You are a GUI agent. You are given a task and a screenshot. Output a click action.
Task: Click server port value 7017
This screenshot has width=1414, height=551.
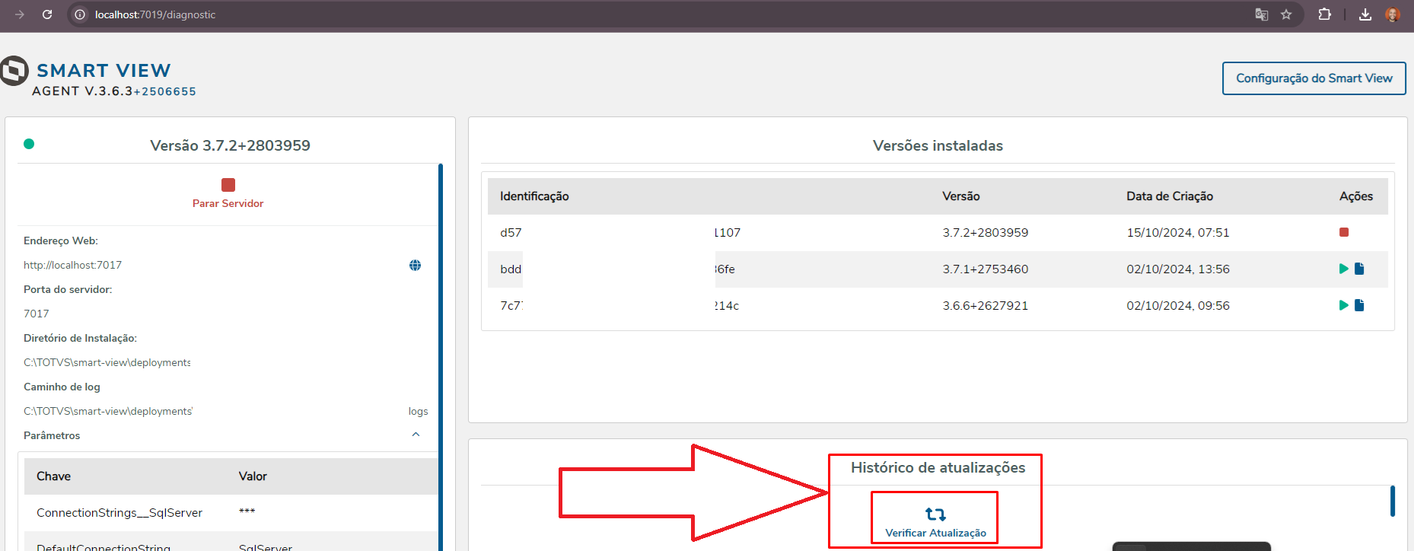tap(36, 314)
